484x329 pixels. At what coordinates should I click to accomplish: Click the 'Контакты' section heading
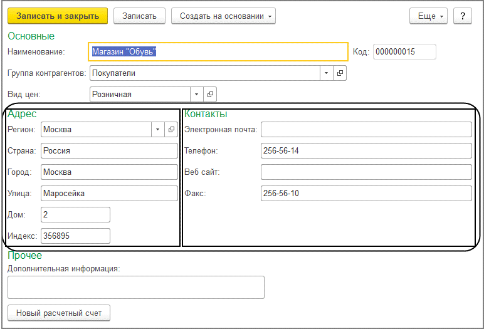tap(206, 114)
